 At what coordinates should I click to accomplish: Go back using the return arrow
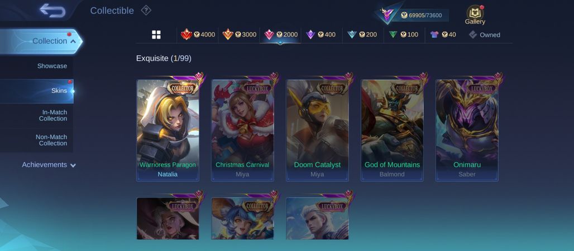52,11
